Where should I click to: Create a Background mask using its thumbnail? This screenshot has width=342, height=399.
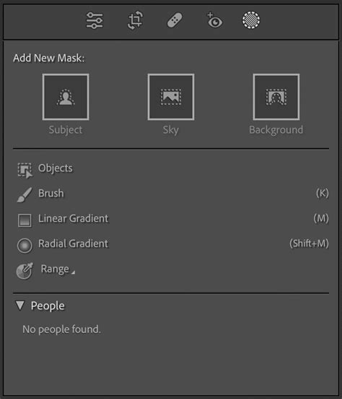point(276,97)
